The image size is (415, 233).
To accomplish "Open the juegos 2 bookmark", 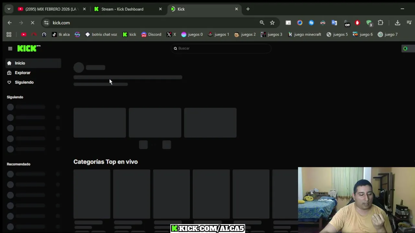I will (x=245, y=34).
